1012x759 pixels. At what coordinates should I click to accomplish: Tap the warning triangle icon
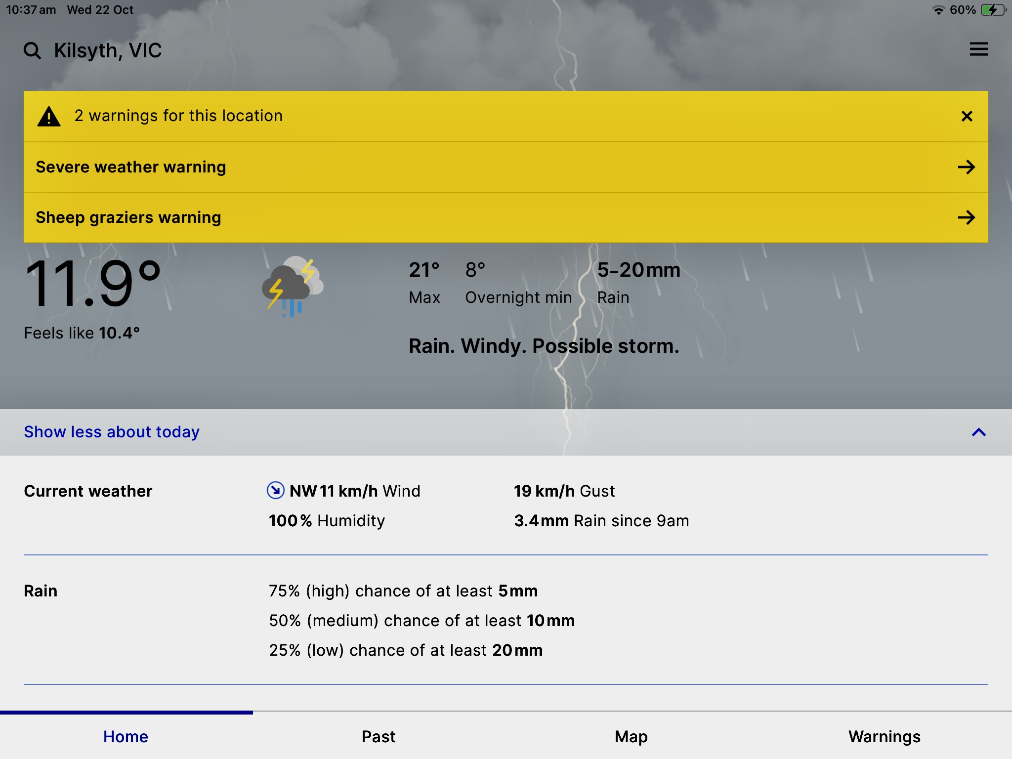[x=49, y=117]
